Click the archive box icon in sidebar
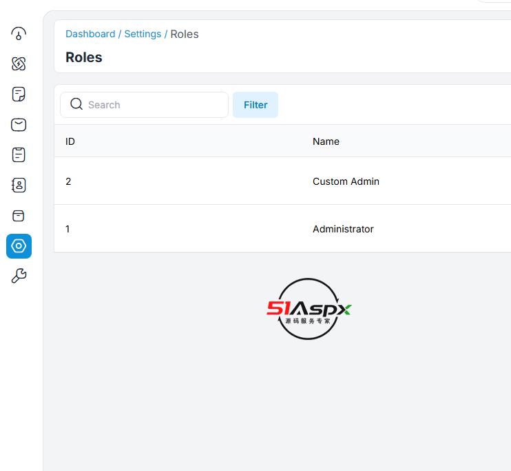 pos(19,215)
